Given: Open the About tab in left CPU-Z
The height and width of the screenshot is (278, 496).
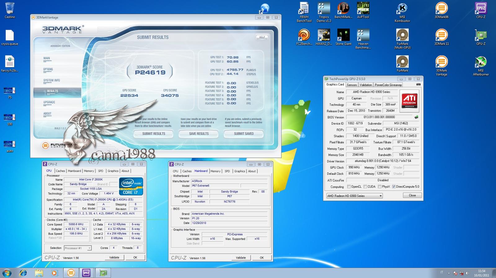Looking at the screenshot, I should (x=125, y=171).
